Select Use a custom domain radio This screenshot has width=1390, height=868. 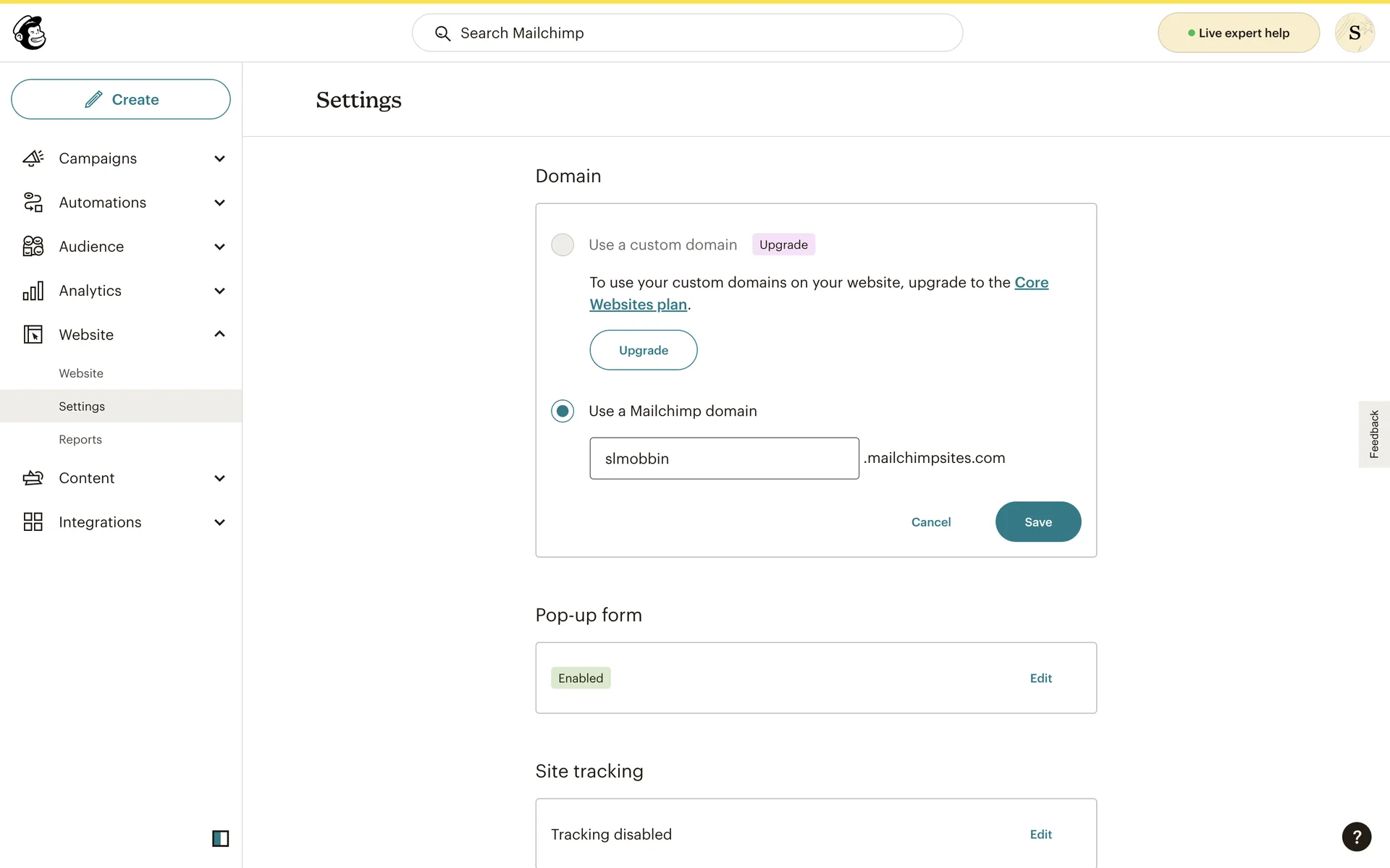coord(563,244)
